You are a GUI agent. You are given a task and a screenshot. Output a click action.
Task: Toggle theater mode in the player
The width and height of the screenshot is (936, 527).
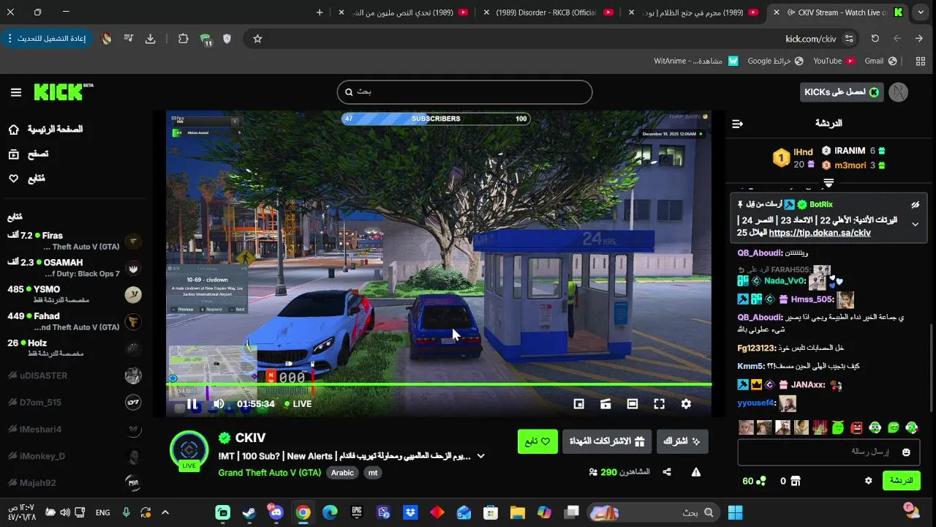click(x=633, y=404)
